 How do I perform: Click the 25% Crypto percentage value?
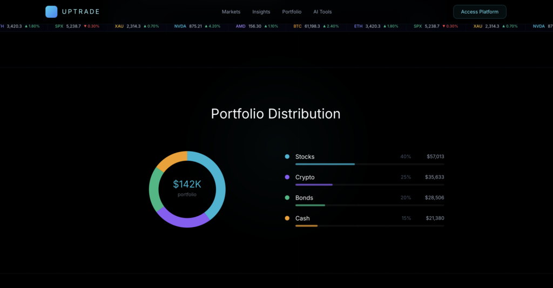pyautogui.click(x=406, y=177)
